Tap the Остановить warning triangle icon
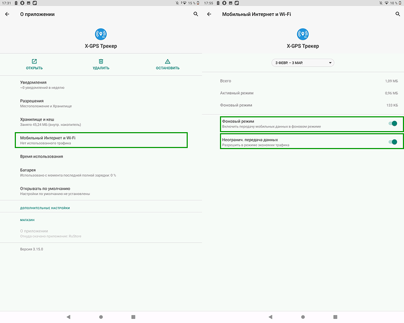The height and width of the screenshot is (323, 404). point(168,61)
